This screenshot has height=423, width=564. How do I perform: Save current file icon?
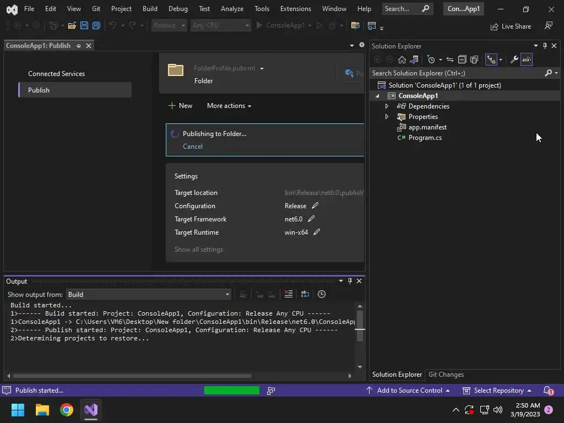(84, 25)
